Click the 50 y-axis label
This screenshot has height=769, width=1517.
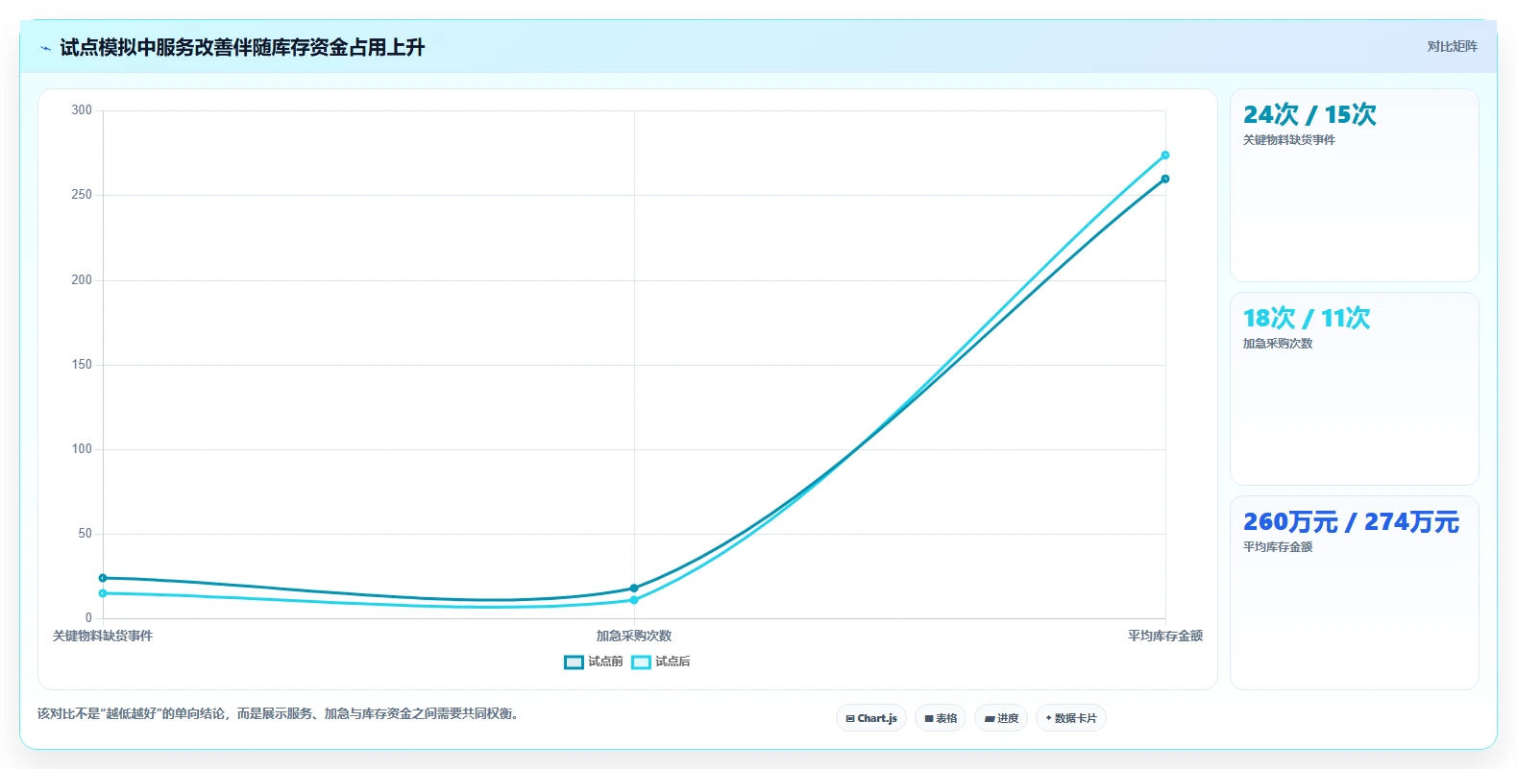click(86, 534)
